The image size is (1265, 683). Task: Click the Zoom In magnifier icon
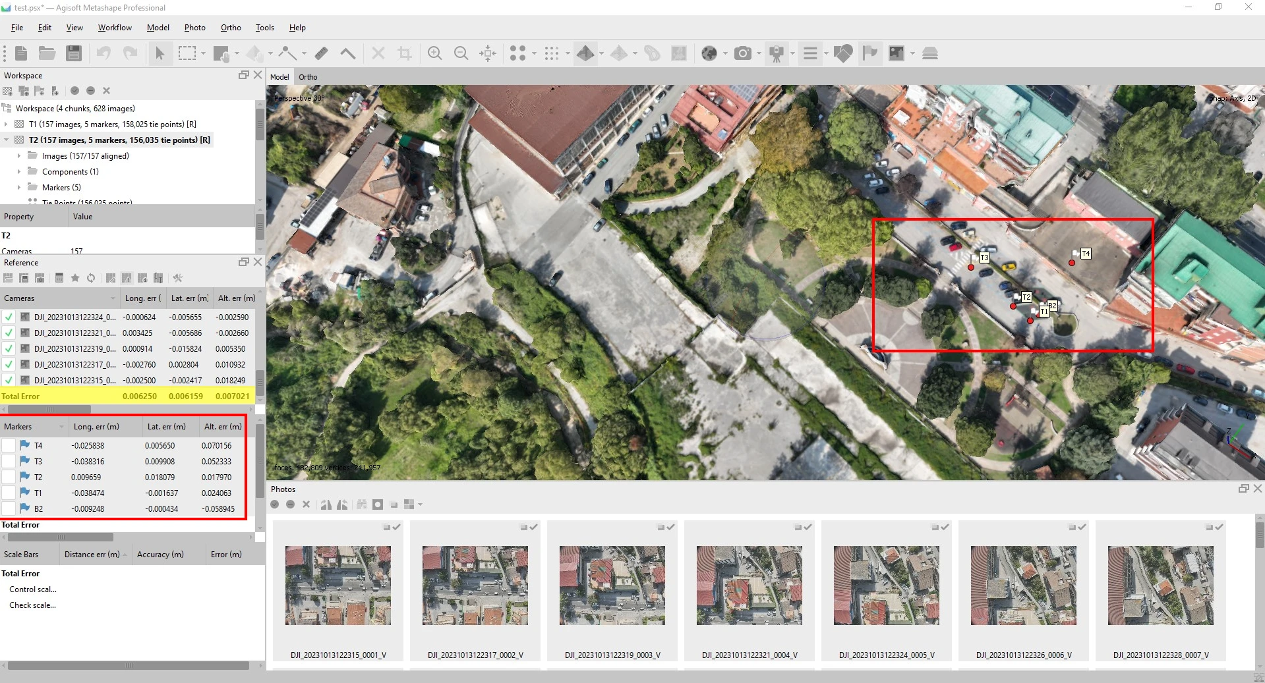[435, 53]
